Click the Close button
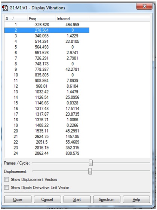The height and width of the screenshot is (210, 157). (x=18, y=200)
